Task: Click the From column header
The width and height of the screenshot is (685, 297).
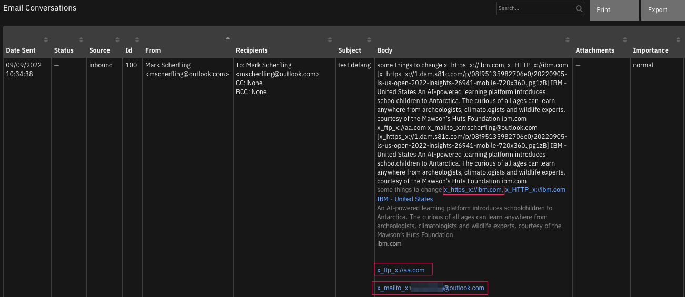Action: [153, 50]
